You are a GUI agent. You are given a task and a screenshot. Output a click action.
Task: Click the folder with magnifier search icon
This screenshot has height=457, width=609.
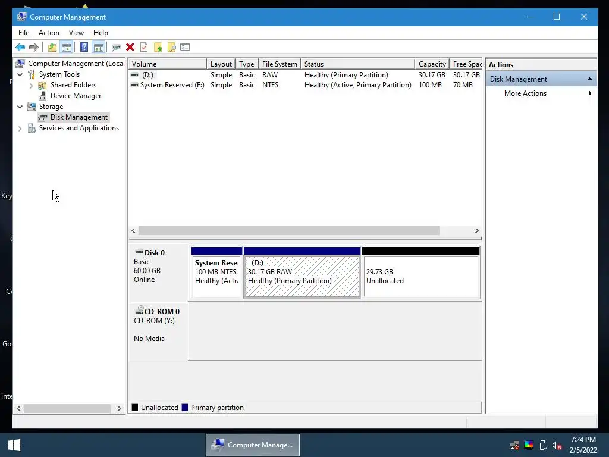(x=172, y=48)
